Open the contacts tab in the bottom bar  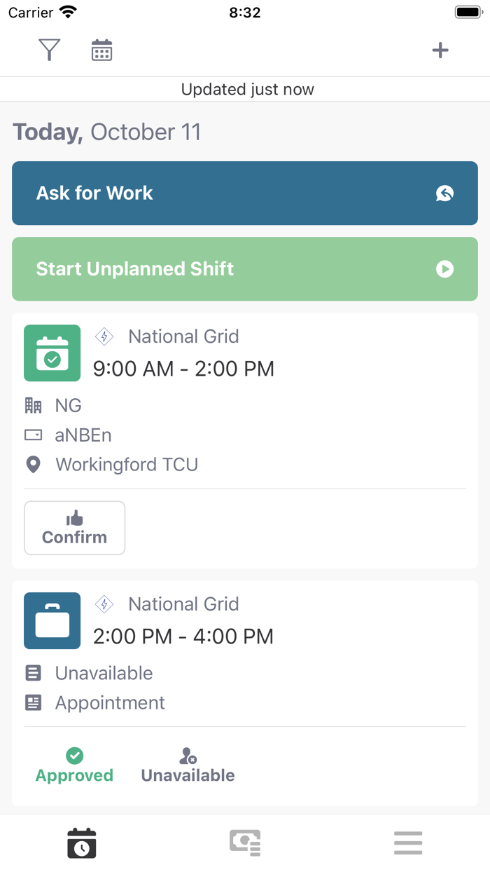pos(244,843)
